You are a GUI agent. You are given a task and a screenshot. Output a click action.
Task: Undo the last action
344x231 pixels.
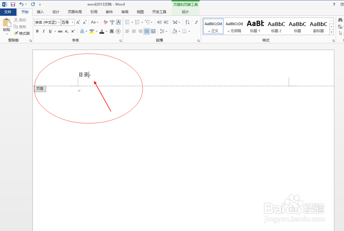click(21, 4)
